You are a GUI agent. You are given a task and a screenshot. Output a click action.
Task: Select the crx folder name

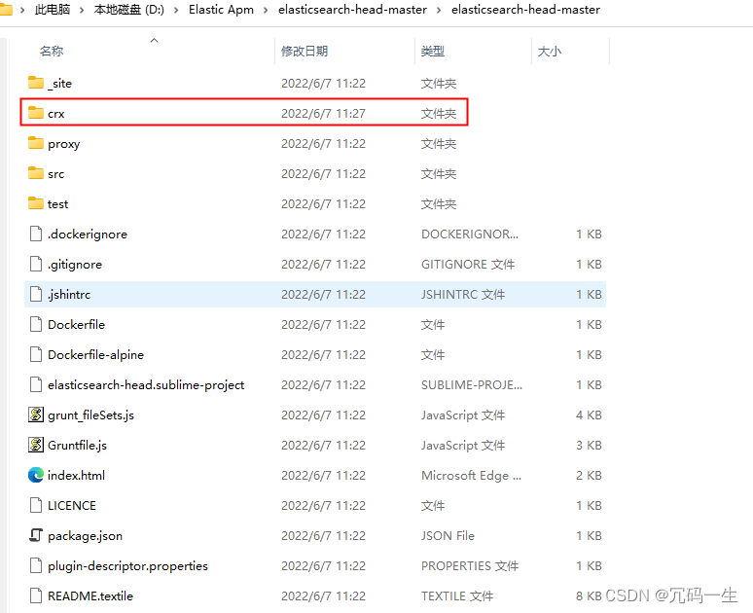55,114
